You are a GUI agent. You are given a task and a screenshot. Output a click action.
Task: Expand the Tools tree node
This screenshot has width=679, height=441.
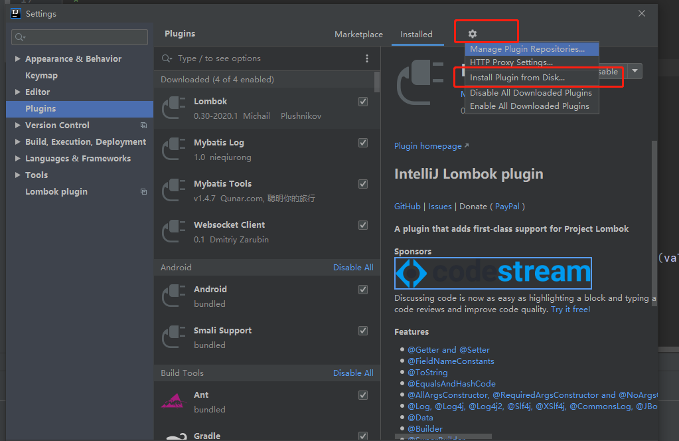tap(17, 175)
